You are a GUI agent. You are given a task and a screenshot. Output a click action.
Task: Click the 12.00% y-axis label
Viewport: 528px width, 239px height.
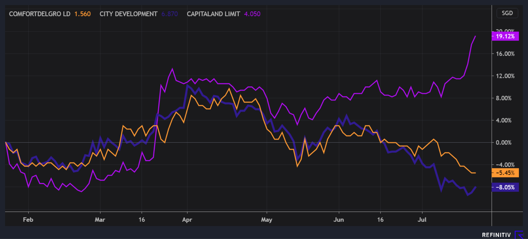(x=505, y=76)
